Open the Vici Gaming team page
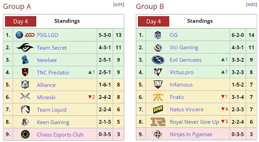The height and width of the screenshot is (142, 259). 184,47
